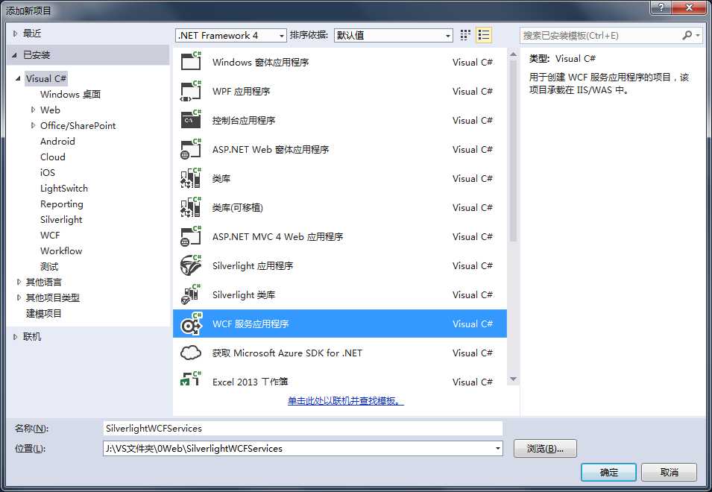Viewport: 712px width, 492px height.
Task: Select Reporting in the tree
Action: 62,204
